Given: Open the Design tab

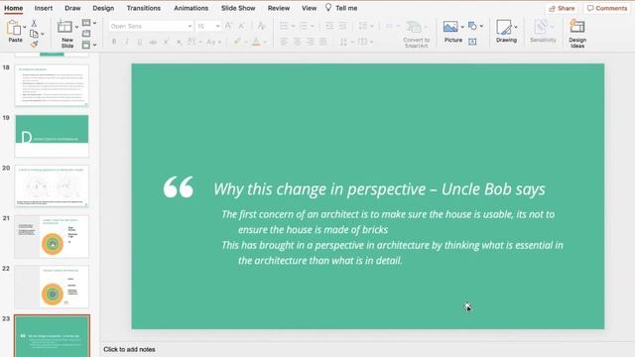Looking at the screenshot, I should (x=103, y=8).
